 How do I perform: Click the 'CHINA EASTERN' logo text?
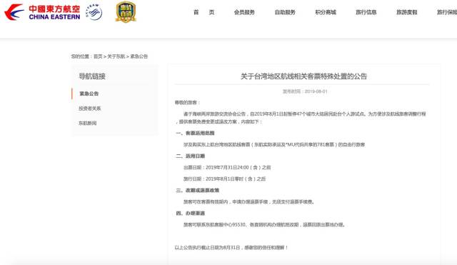pyautogui.click(x=54, y=17)
